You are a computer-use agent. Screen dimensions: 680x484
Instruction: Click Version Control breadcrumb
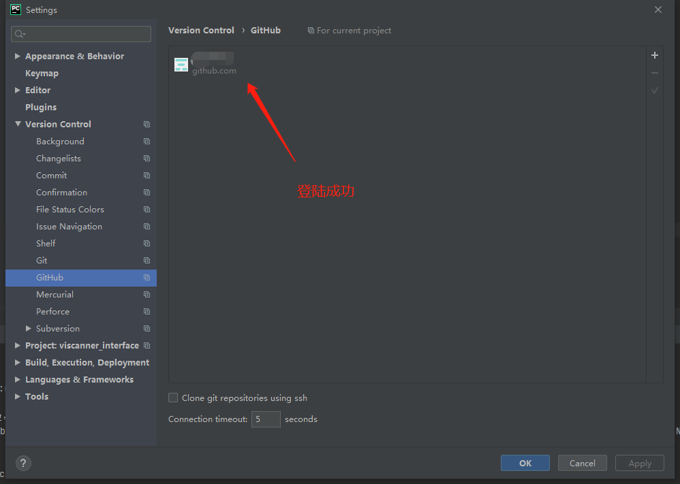pyautogui.click(x=201, y=31)
